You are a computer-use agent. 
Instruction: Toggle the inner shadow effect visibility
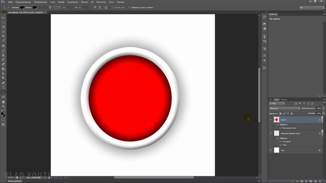tap(281, 128)
